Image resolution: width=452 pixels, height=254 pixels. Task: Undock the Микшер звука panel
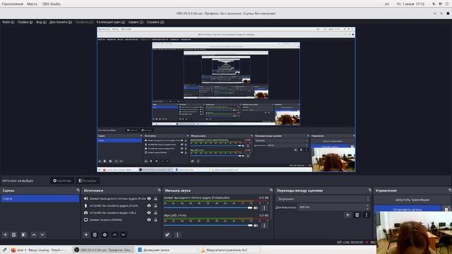(x=271, y=190)
